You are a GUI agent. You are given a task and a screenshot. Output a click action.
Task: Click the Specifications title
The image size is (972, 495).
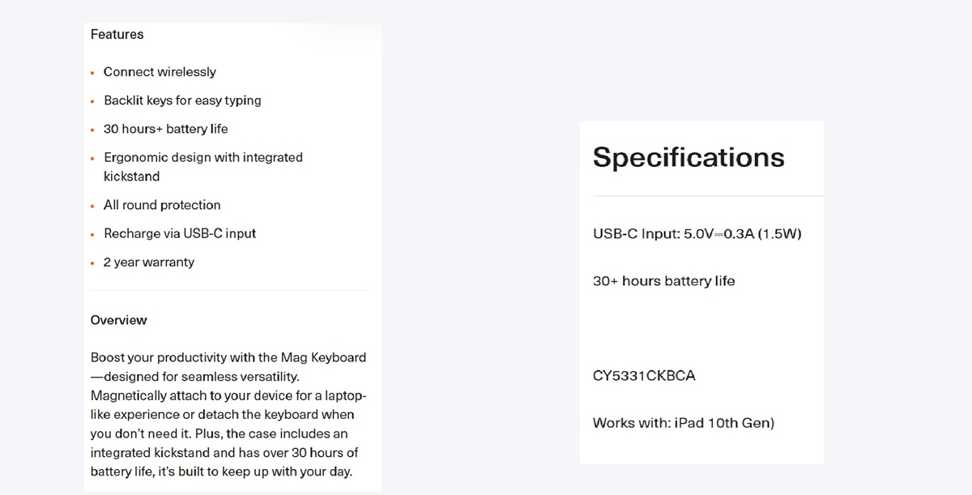tap(688, 157)
